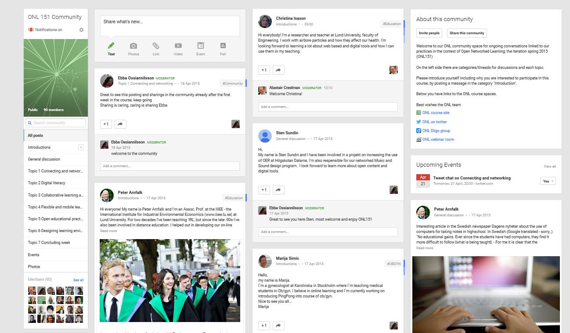Click the ONL 151 Community cover image
Image resolution: width=570 pixels, height=333 pixels.
(56, 78)
